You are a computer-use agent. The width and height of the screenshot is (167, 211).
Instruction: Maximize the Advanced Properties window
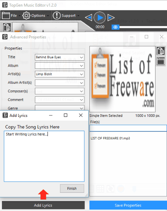coord(146,37)
